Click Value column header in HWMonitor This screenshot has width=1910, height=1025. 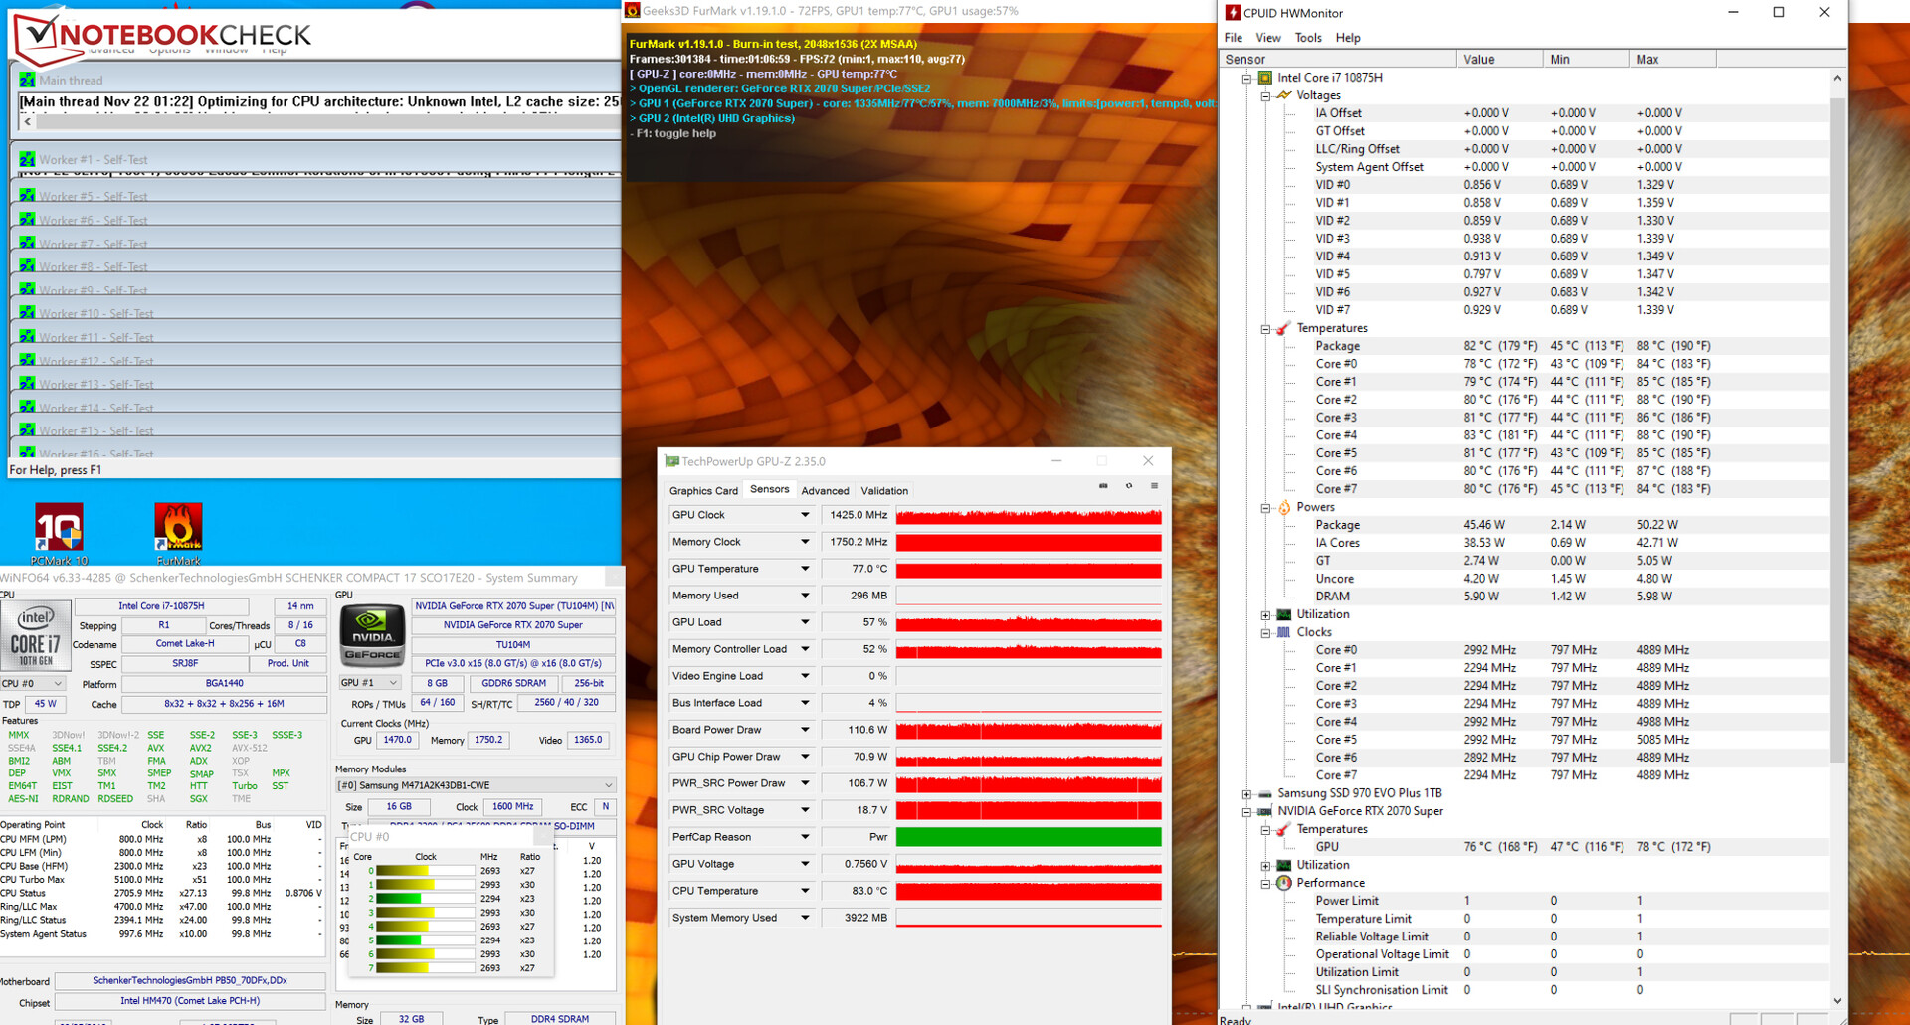(x=1500, y=59)
